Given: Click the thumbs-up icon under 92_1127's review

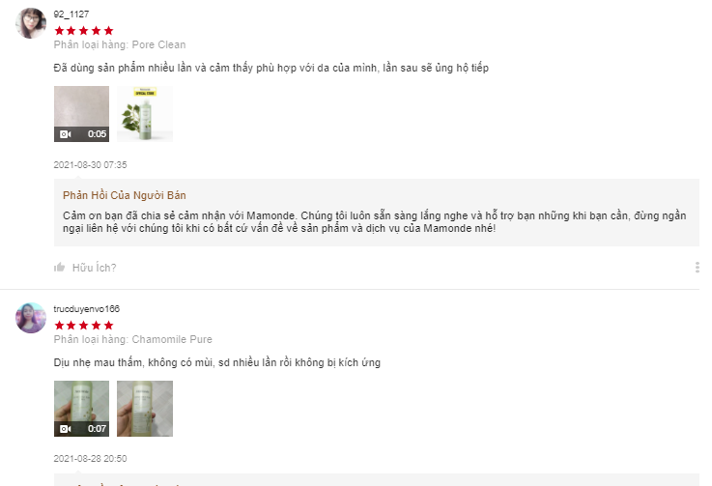Looking at the screenshot, I should (60, 268).
